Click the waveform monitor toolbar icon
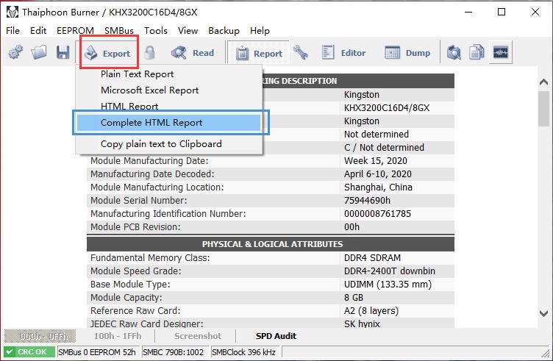This screenshot has width=553, height=361. tap(501, 53)
